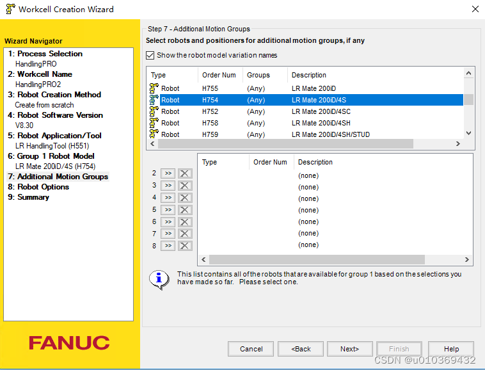
Task: Click the robot list vertical scrollbar thumb
Action: click(468, 100)
